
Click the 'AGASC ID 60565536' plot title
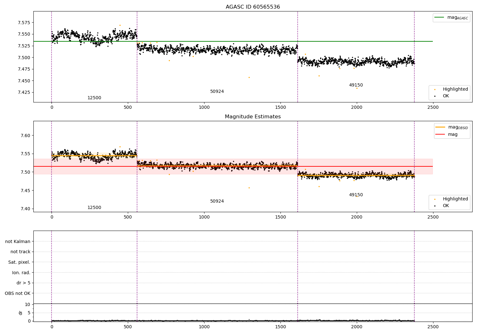[x=253, y=7]
